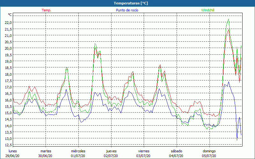Screen dimensions: 255x159
Task: Click the '02/07/20' date label
Action: coord(111,156)
